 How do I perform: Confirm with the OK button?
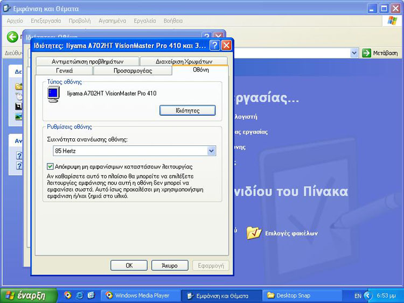(x=129, y=265)
